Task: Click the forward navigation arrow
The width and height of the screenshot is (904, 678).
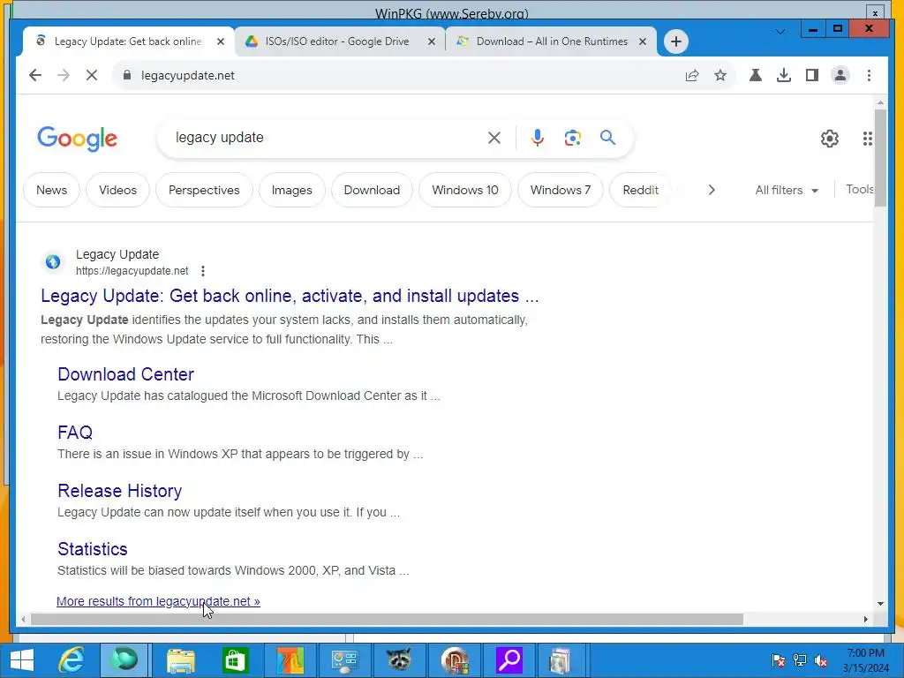Action: tap(64, 76)
